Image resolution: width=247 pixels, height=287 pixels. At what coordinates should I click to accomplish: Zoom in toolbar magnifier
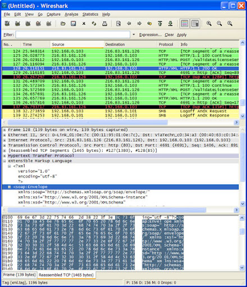[209, 24]
